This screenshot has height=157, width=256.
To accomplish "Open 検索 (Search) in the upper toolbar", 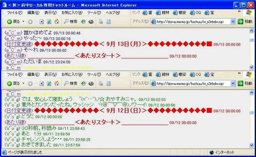I will (70, 22).
